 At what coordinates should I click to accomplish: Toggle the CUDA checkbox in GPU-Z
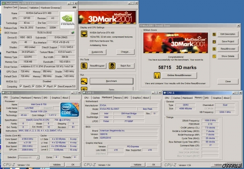33,86
